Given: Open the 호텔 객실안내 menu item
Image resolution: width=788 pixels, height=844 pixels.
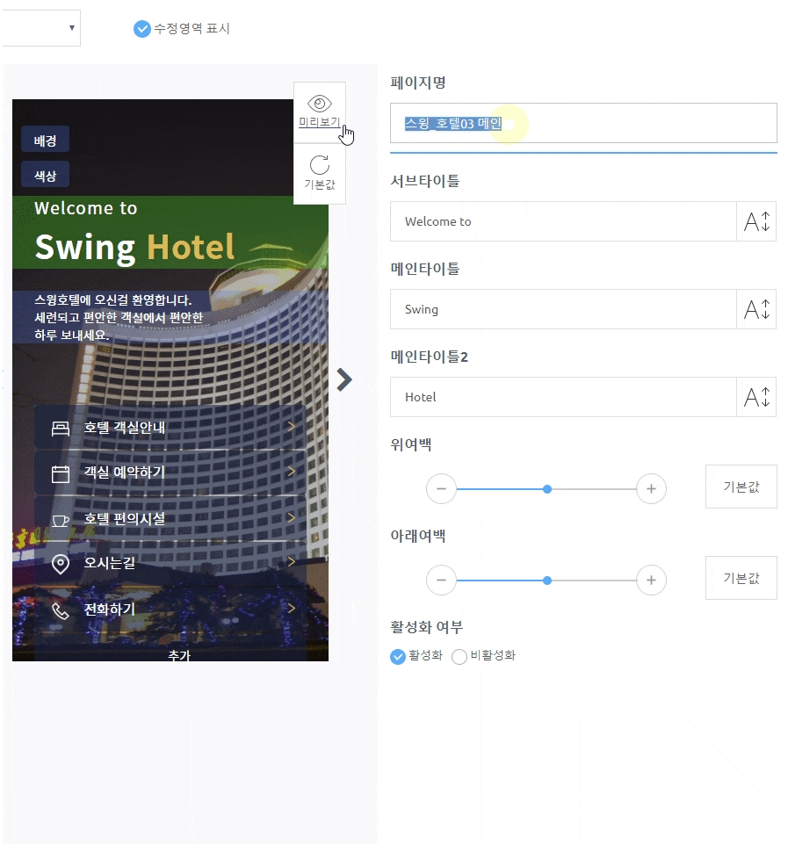Looking at the screenshot, I should tap(170, 428).
